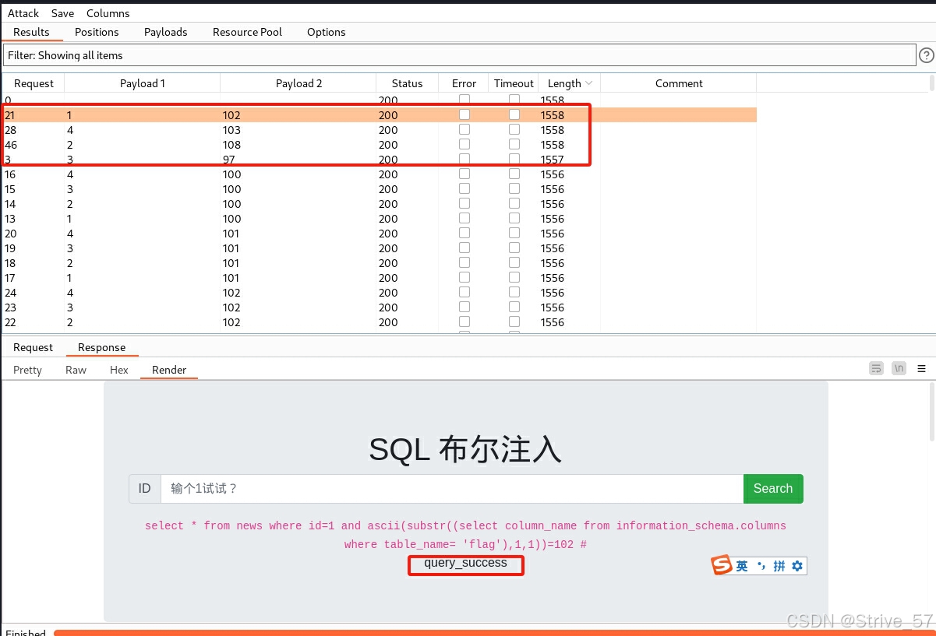Click the 'Filter: Showing all items' bar
This screenshot has height=636, width=936.
point(460,55)
